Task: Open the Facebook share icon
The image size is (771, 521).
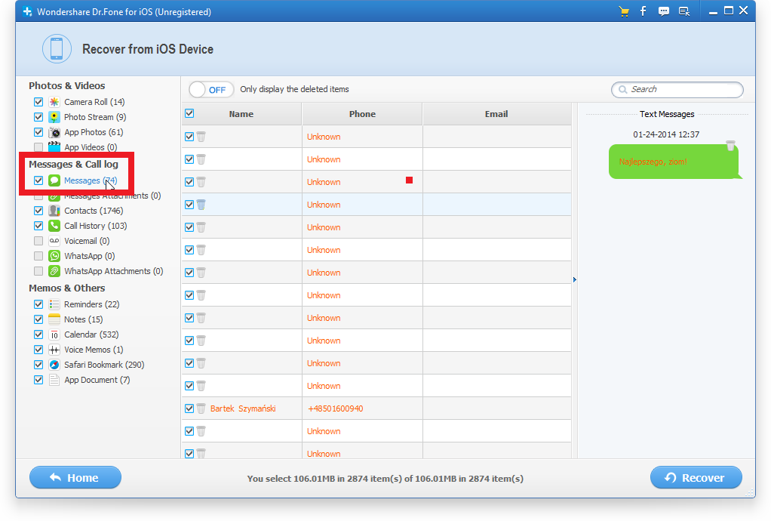Action: tap(644, 11)
